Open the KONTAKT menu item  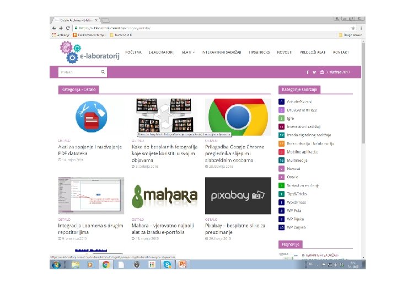point(341,52)
